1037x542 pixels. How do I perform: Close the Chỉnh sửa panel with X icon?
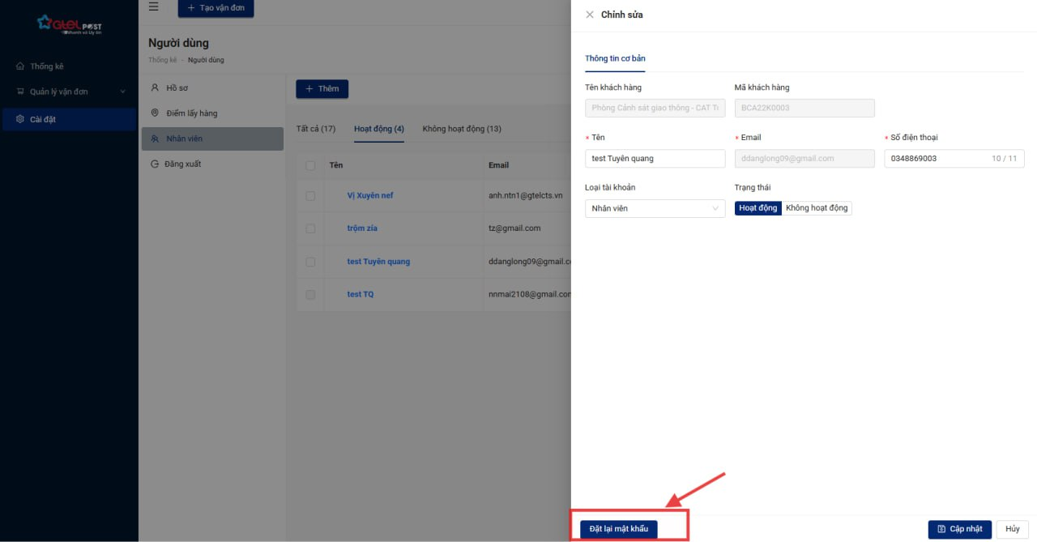(590, 15)
